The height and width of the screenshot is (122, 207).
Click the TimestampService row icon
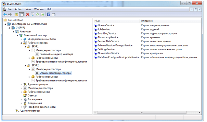coord(96,37)
